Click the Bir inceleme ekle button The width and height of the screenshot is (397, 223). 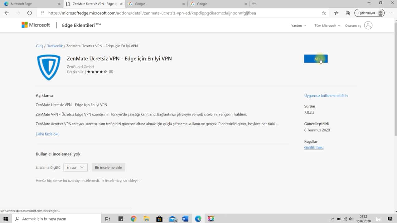pos(109,167)
